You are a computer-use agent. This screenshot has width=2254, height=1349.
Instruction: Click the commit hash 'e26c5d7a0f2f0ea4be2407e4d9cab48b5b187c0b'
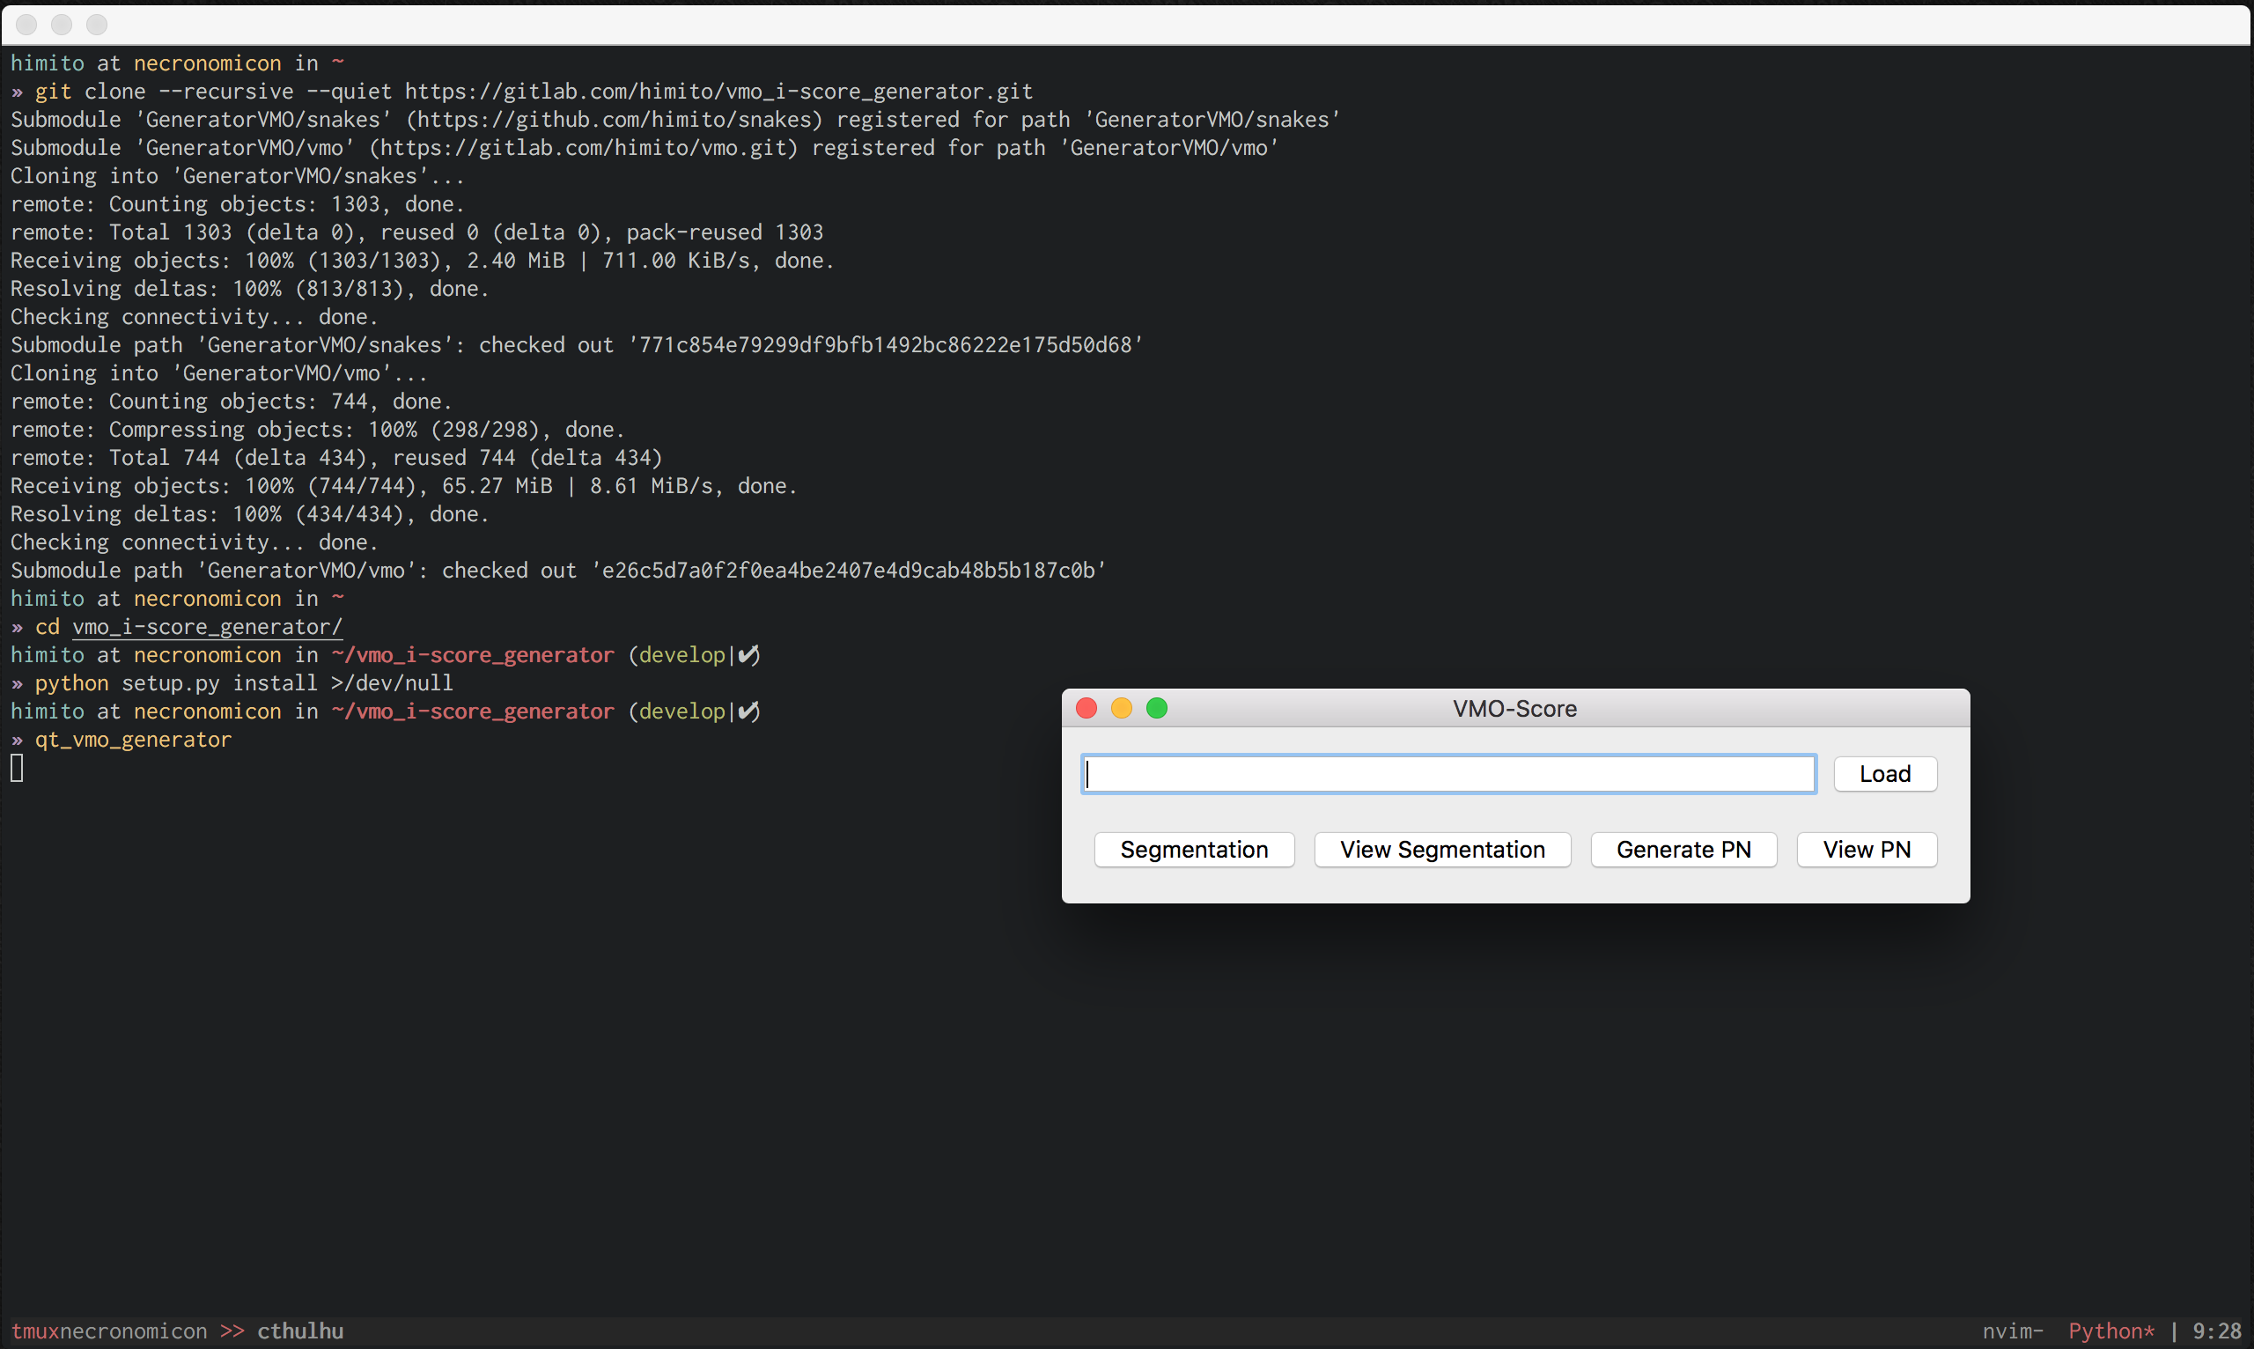point(848,571)
